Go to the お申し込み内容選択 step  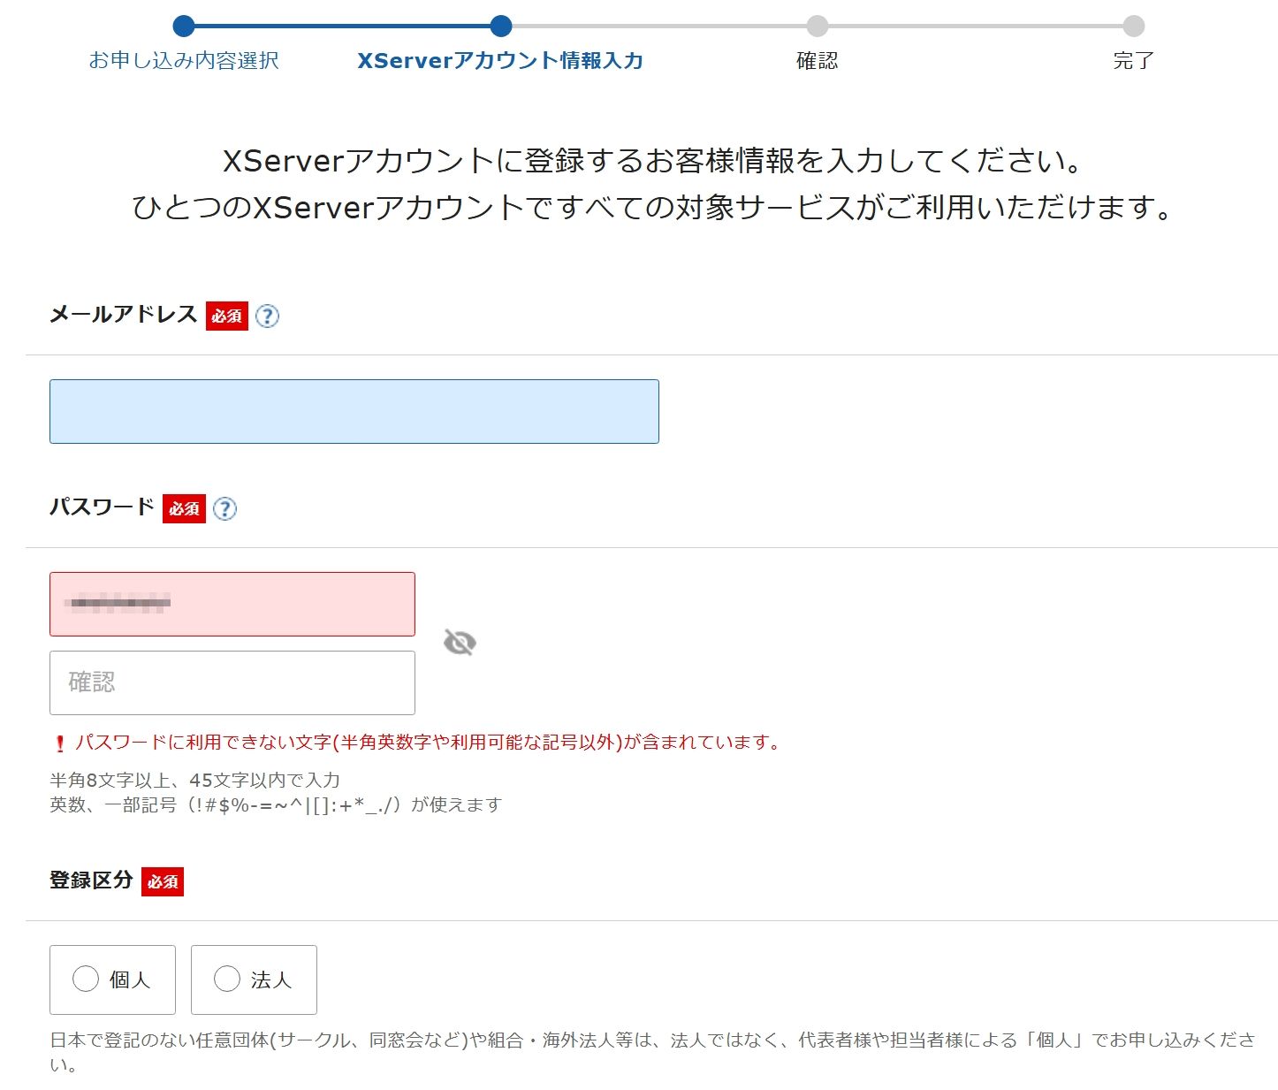tap(184, 60)
